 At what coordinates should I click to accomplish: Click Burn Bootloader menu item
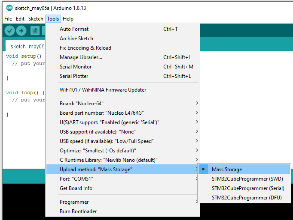(78, 211)
